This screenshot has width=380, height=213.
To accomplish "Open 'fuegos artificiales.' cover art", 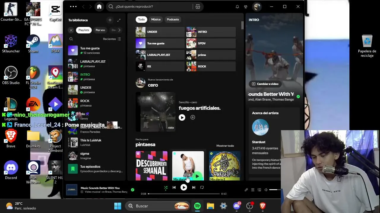I will pos(156,112).
